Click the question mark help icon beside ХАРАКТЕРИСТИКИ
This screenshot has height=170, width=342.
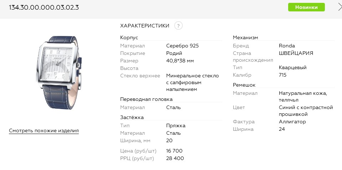tap(178, 26)
